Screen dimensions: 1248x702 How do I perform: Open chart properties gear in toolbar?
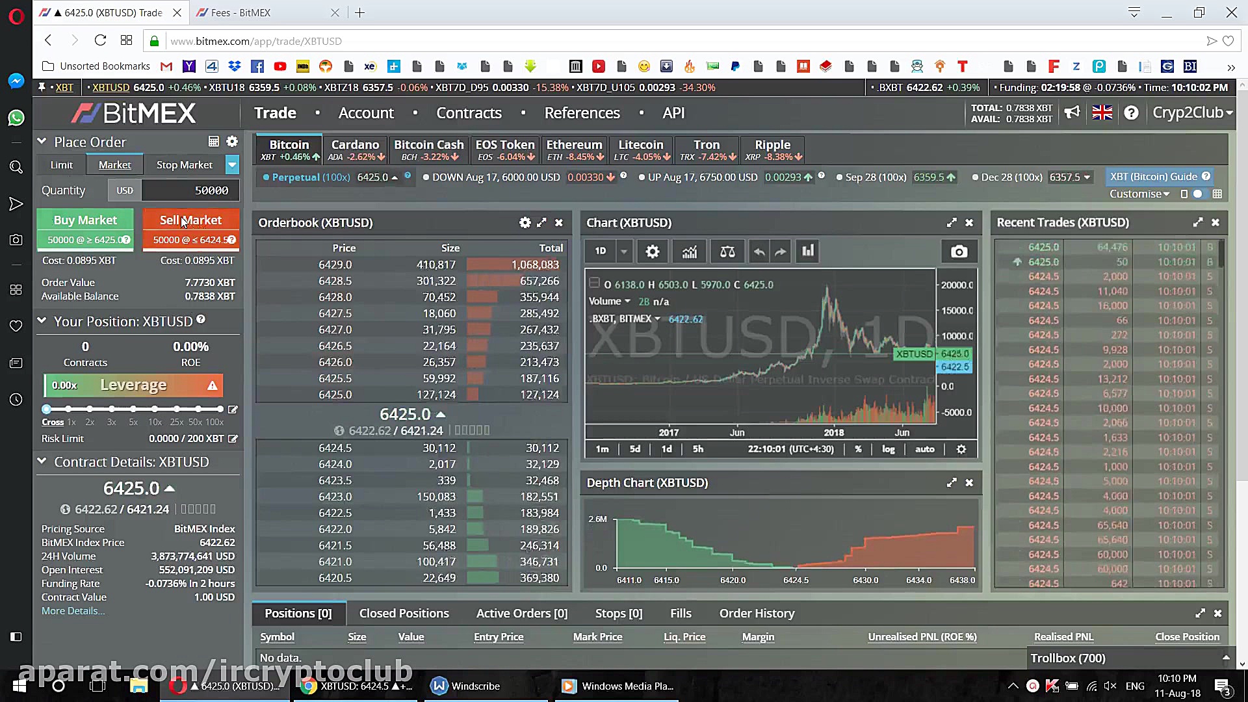[653, 252]
